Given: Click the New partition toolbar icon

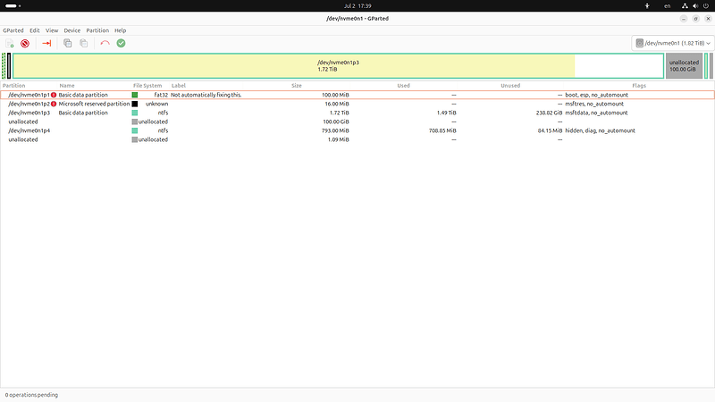Looking at the screenshot, I should point(10,43).
